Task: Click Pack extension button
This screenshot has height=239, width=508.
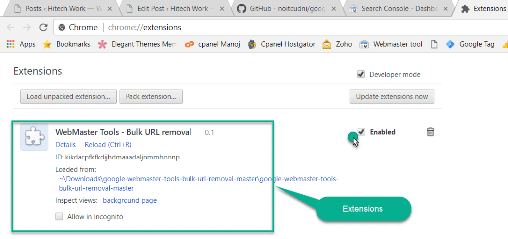Action: click(151, 96)
